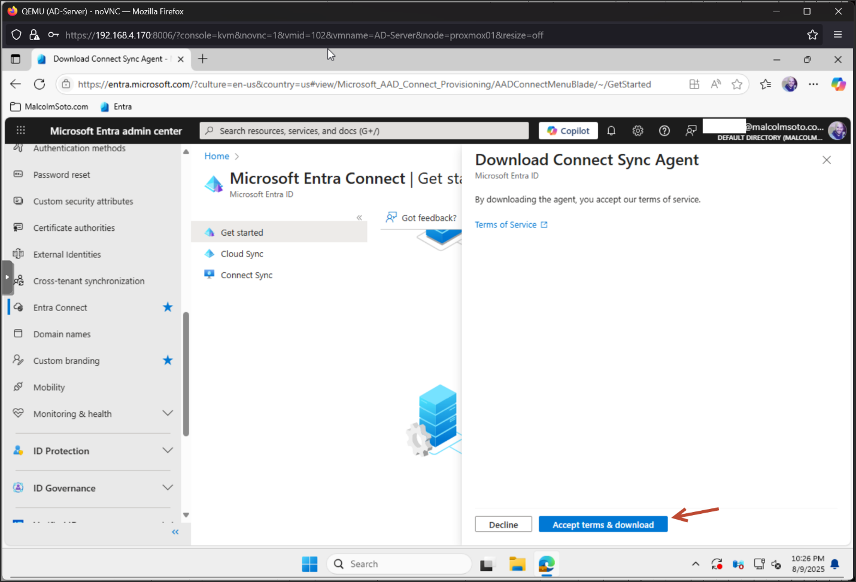Click the help question mark icon
This screenshot has height=582, width=856.
pyautogui.click(x=664, y=131)
